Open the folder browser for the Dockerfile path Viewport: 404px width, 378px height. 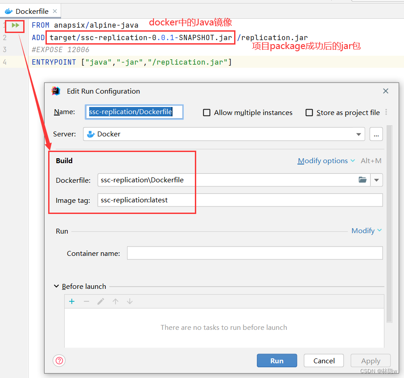pos(363,180)
